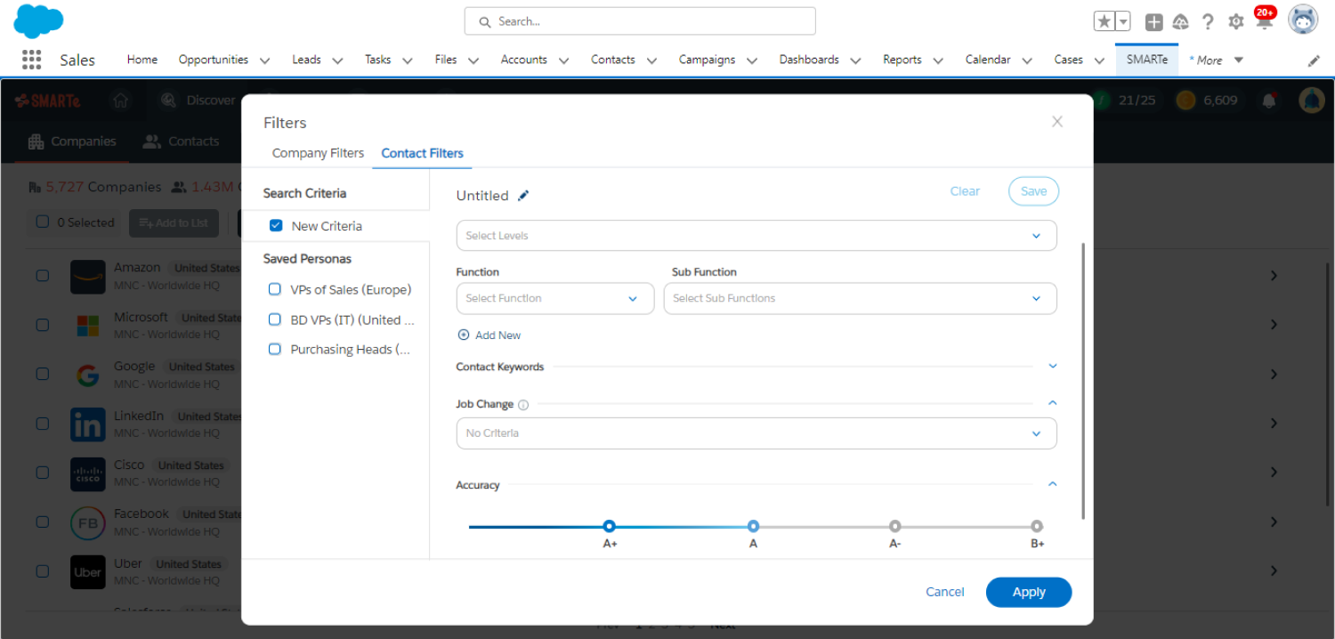Uncheck the New Criteria checkbox
Viewport: 1335px width, 639px height.
point(276,226)
